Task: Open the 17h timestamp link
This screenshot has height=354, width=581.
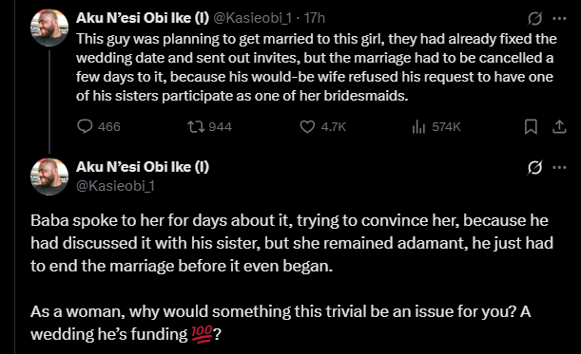Action: tap(314, 18)
